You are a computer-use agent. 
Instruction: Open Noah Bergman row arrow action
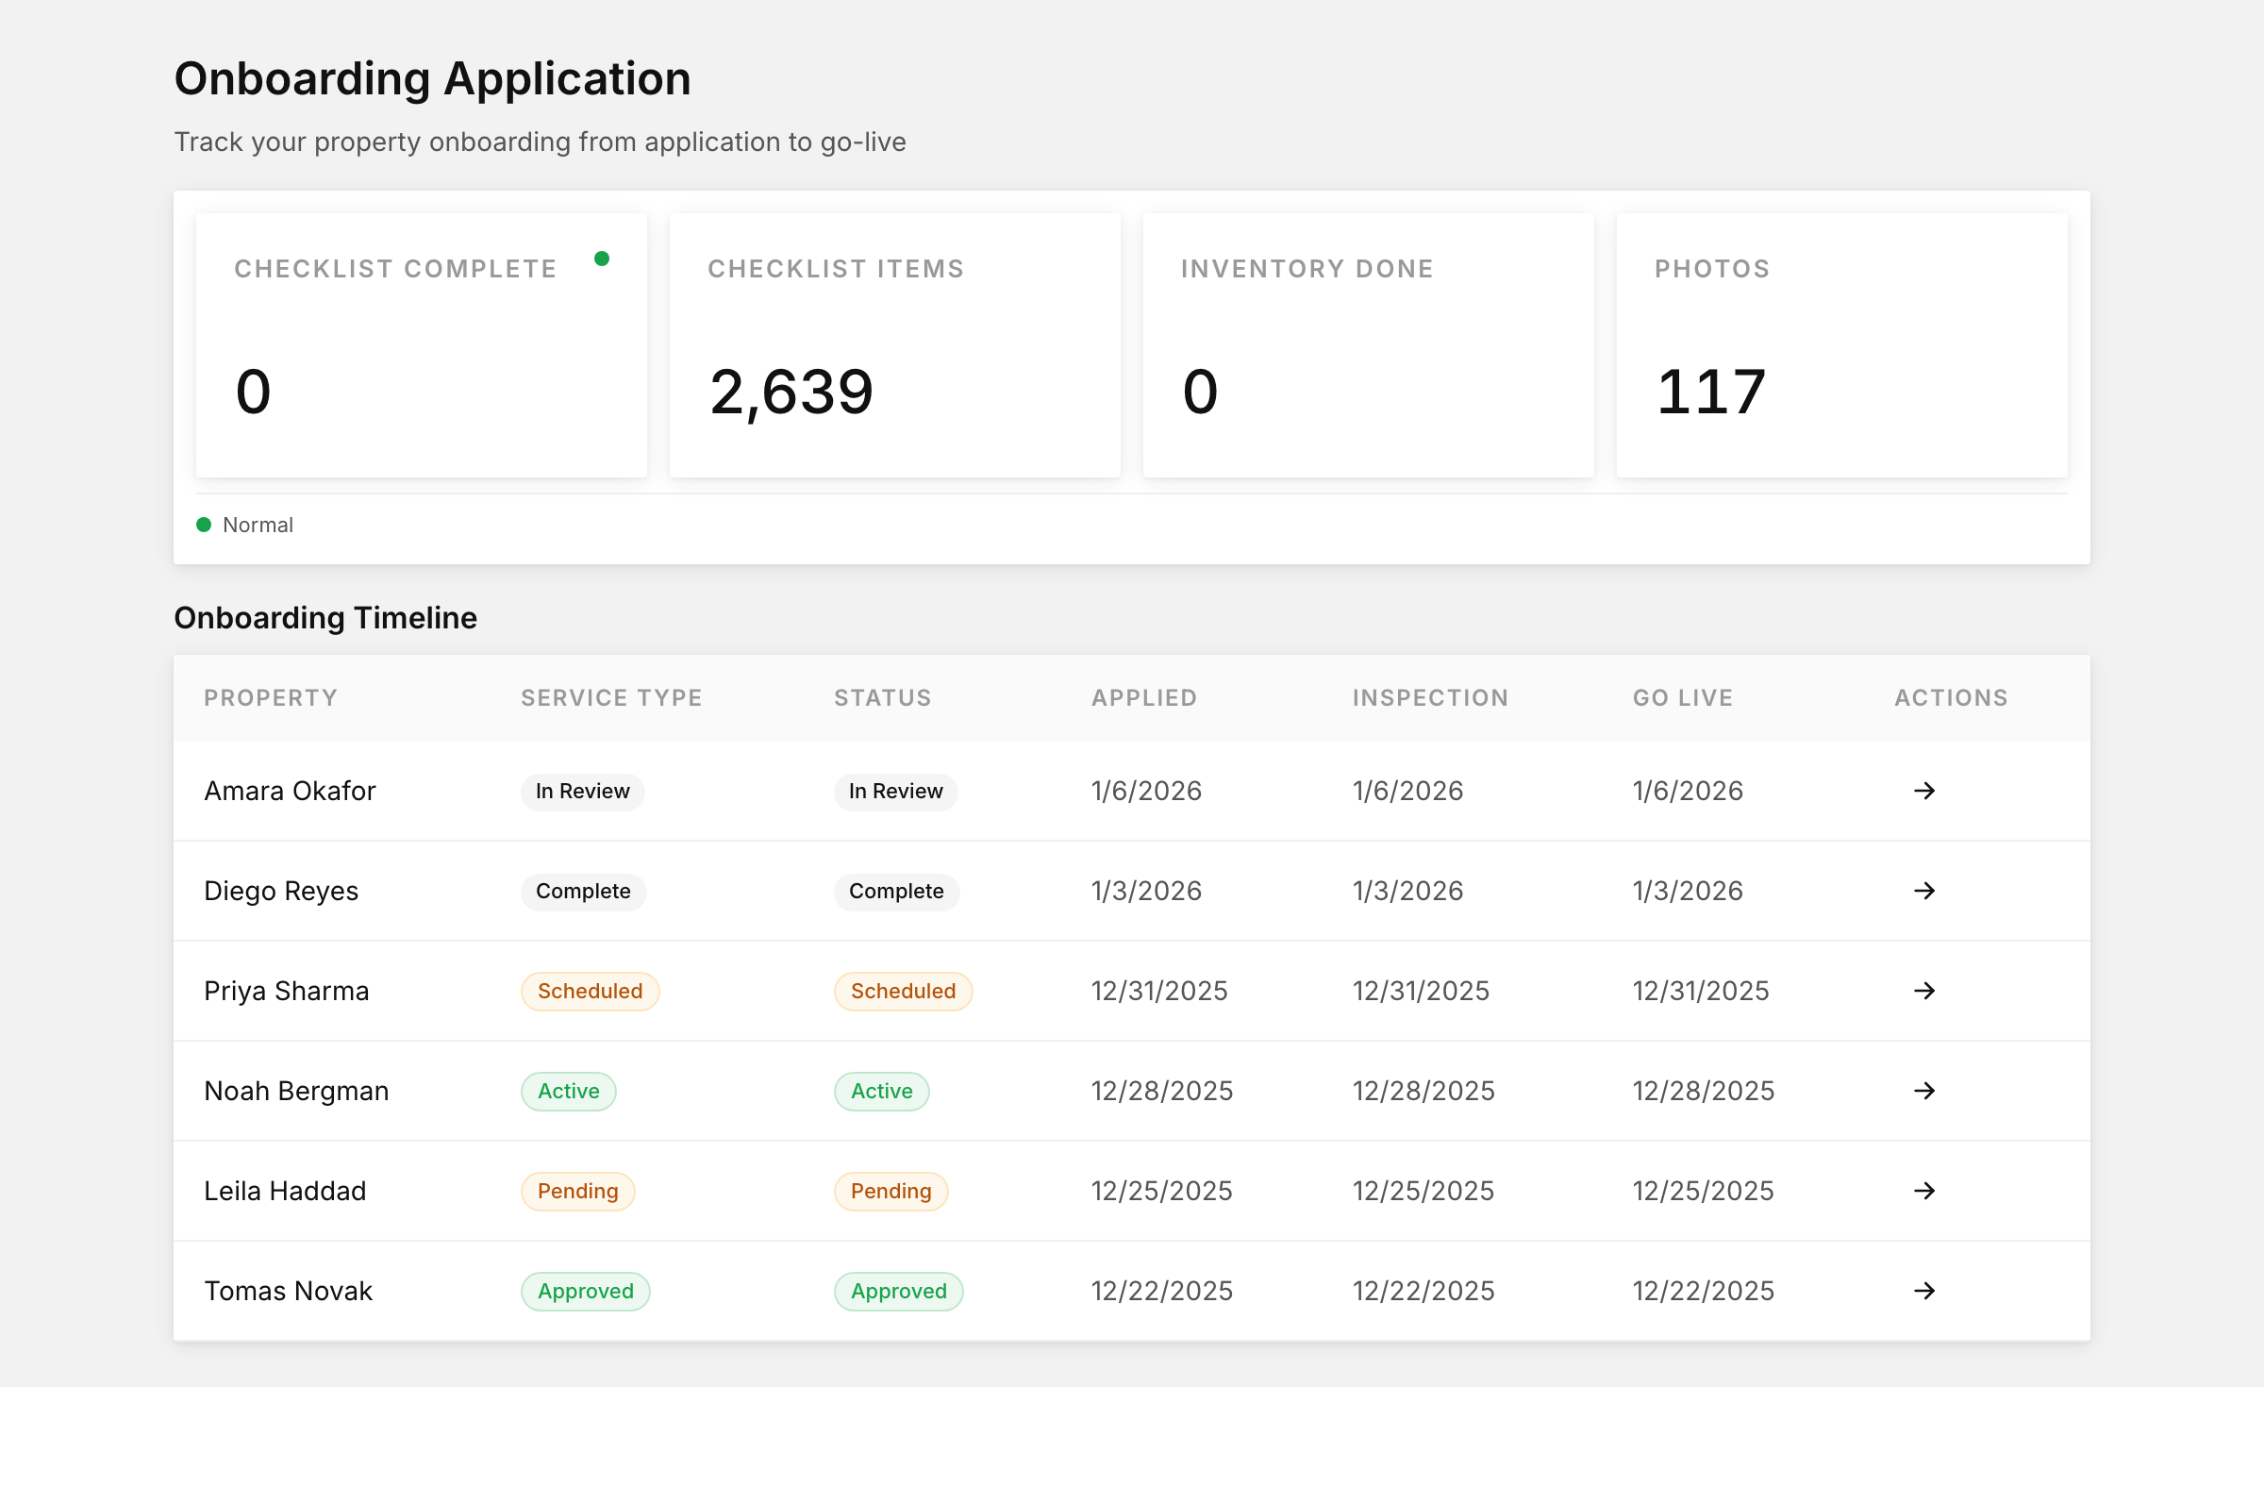click(x=1923, y=1091)
